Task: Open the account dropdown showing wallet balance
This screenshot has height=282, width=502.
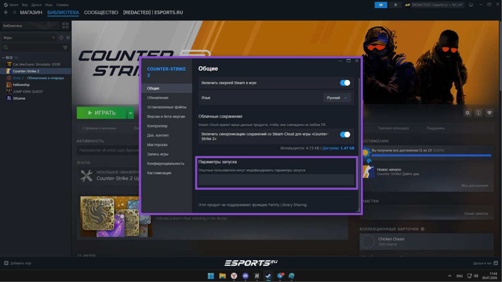Action: [434, 5]
